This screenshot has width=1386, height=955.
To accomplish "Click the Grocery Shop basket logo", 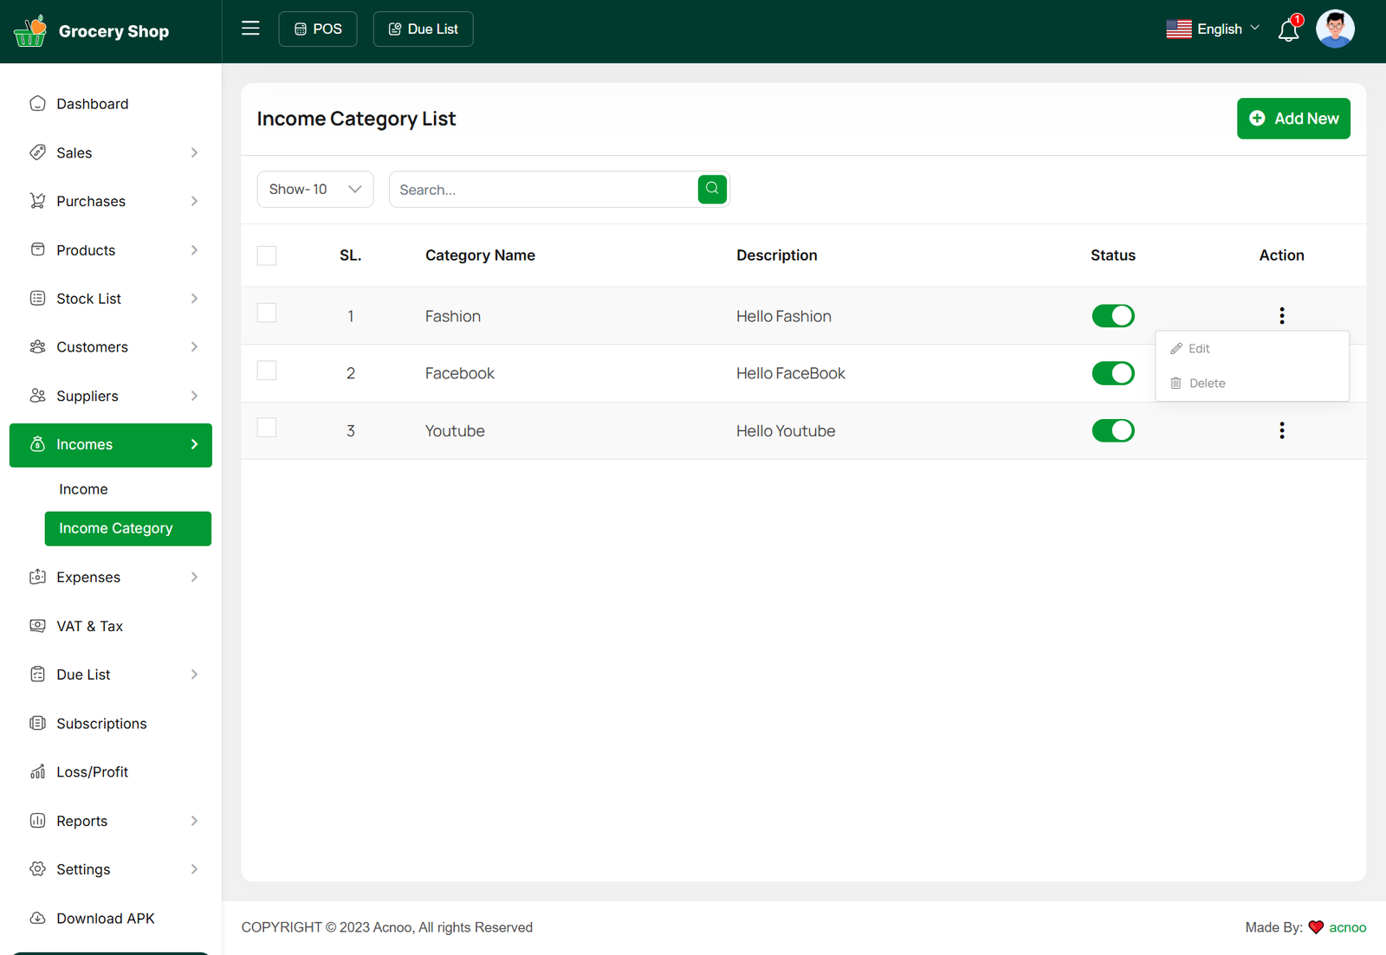I will point(30,31).
